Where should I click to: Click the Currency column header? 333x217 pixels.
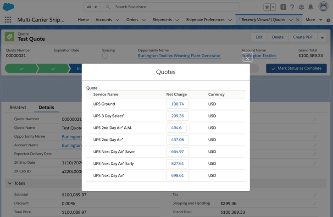pos(216,95)
